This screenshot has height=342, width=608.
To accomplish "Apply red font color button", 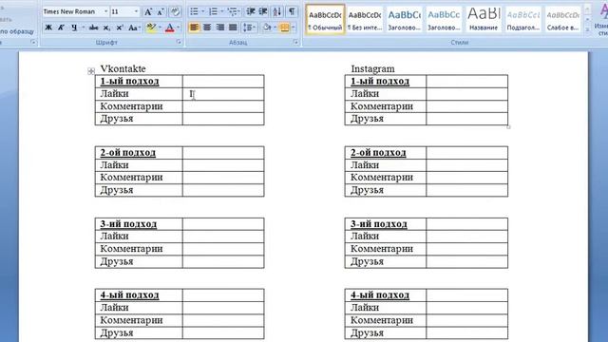I will point(169,28).
